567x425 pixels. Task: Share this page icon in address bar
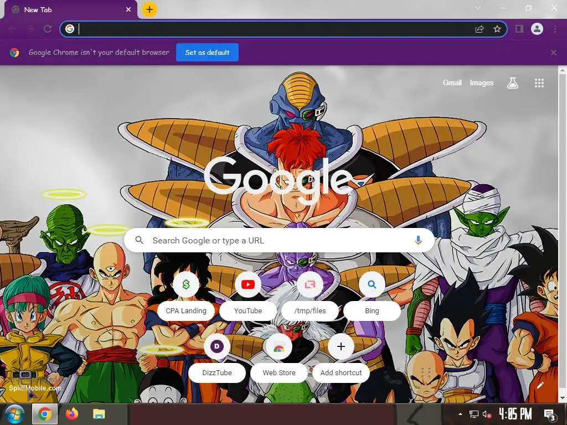pyautogui.click(x=480, y=29)
